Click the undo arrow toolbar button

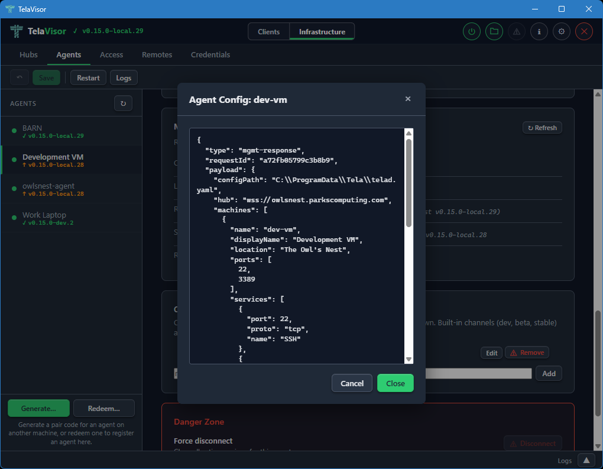coord(20,77)
